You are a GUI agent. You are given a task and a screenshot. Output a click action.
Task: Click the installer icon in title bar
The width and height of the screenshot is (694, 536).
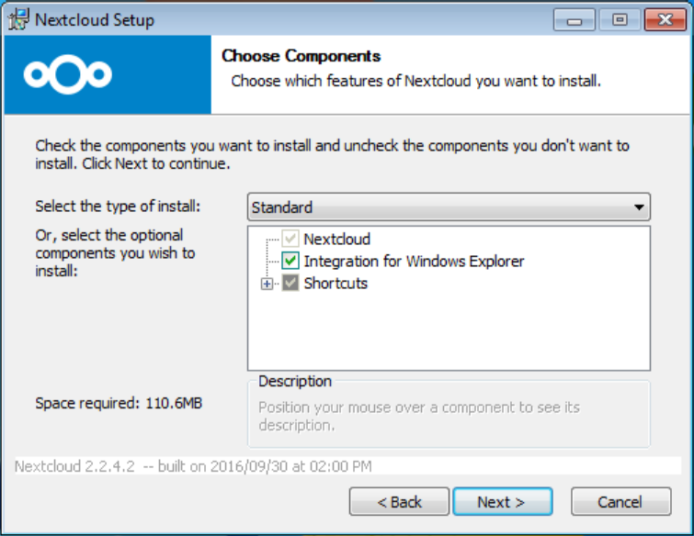click(17, 19)
